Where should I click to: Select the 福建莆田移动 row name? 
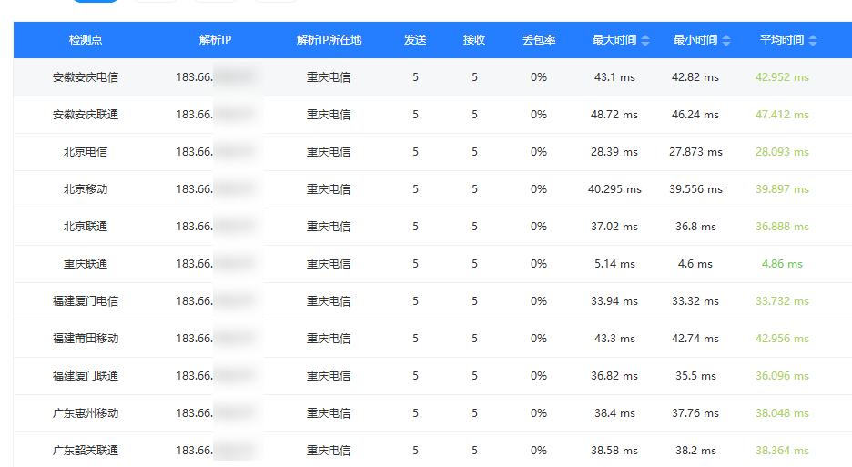86,339
